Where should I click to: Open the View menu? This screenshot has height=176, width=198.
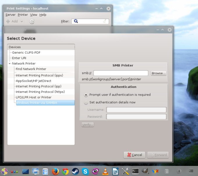point(33,15)
